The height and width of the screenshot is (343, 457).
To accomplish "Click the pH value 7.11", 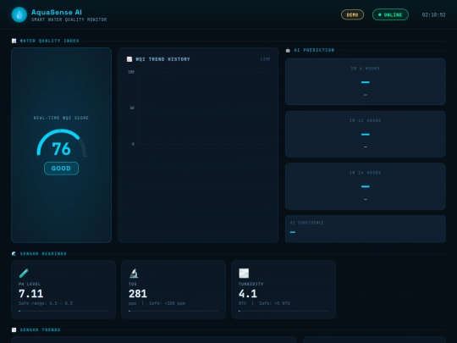I will (x=31, y=294).
